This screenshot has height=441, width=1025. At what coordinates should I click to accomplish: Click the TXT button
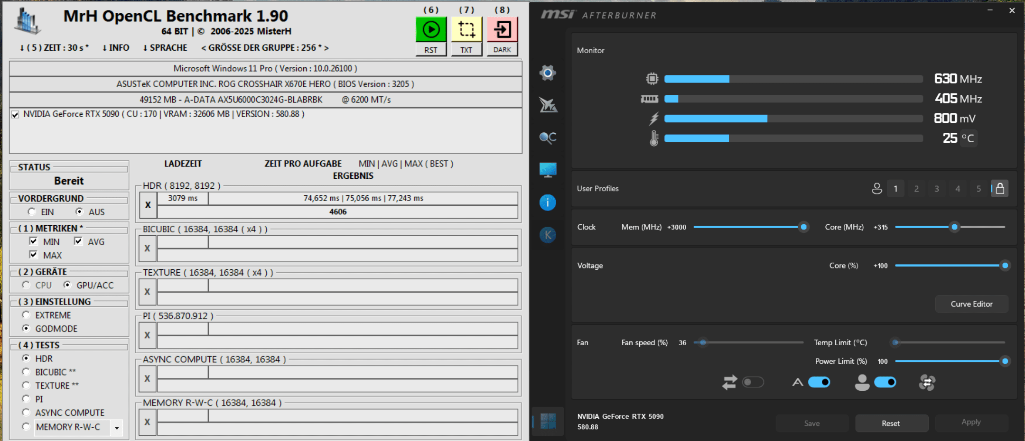pos(466,50)
